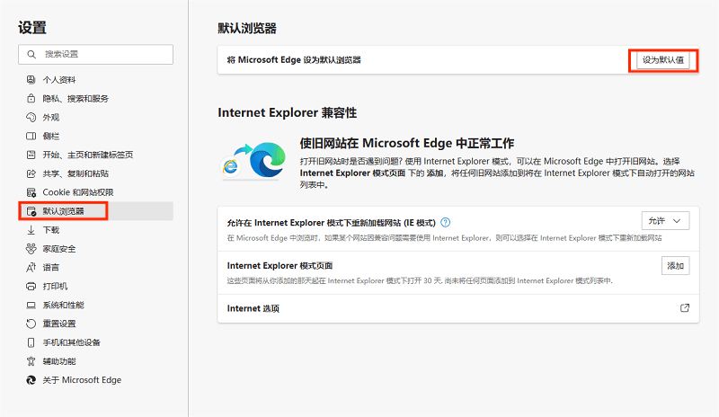Select 语言 in the sidebar
This screenshot has height=417, width=719.
coord(96,268)
